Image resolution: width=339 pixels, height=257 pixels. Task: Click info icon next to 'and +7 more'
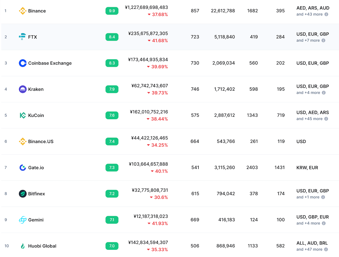coord(323,40)
